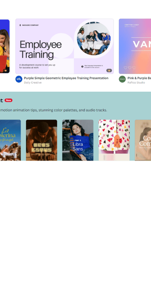
Task: Click the info icon beside the sign language note
Action: [83, 67]
